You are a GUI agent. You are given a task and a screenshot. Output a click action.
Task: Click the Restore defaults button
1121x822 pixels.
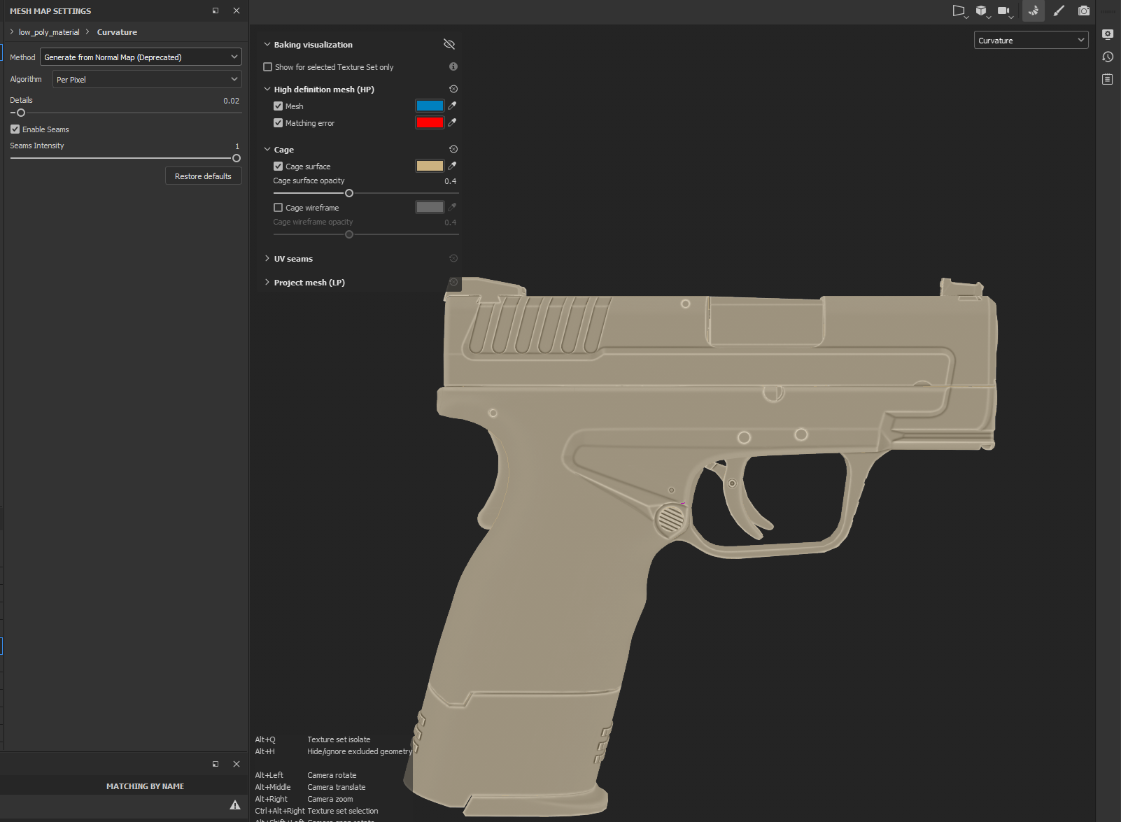coord(203,176)
